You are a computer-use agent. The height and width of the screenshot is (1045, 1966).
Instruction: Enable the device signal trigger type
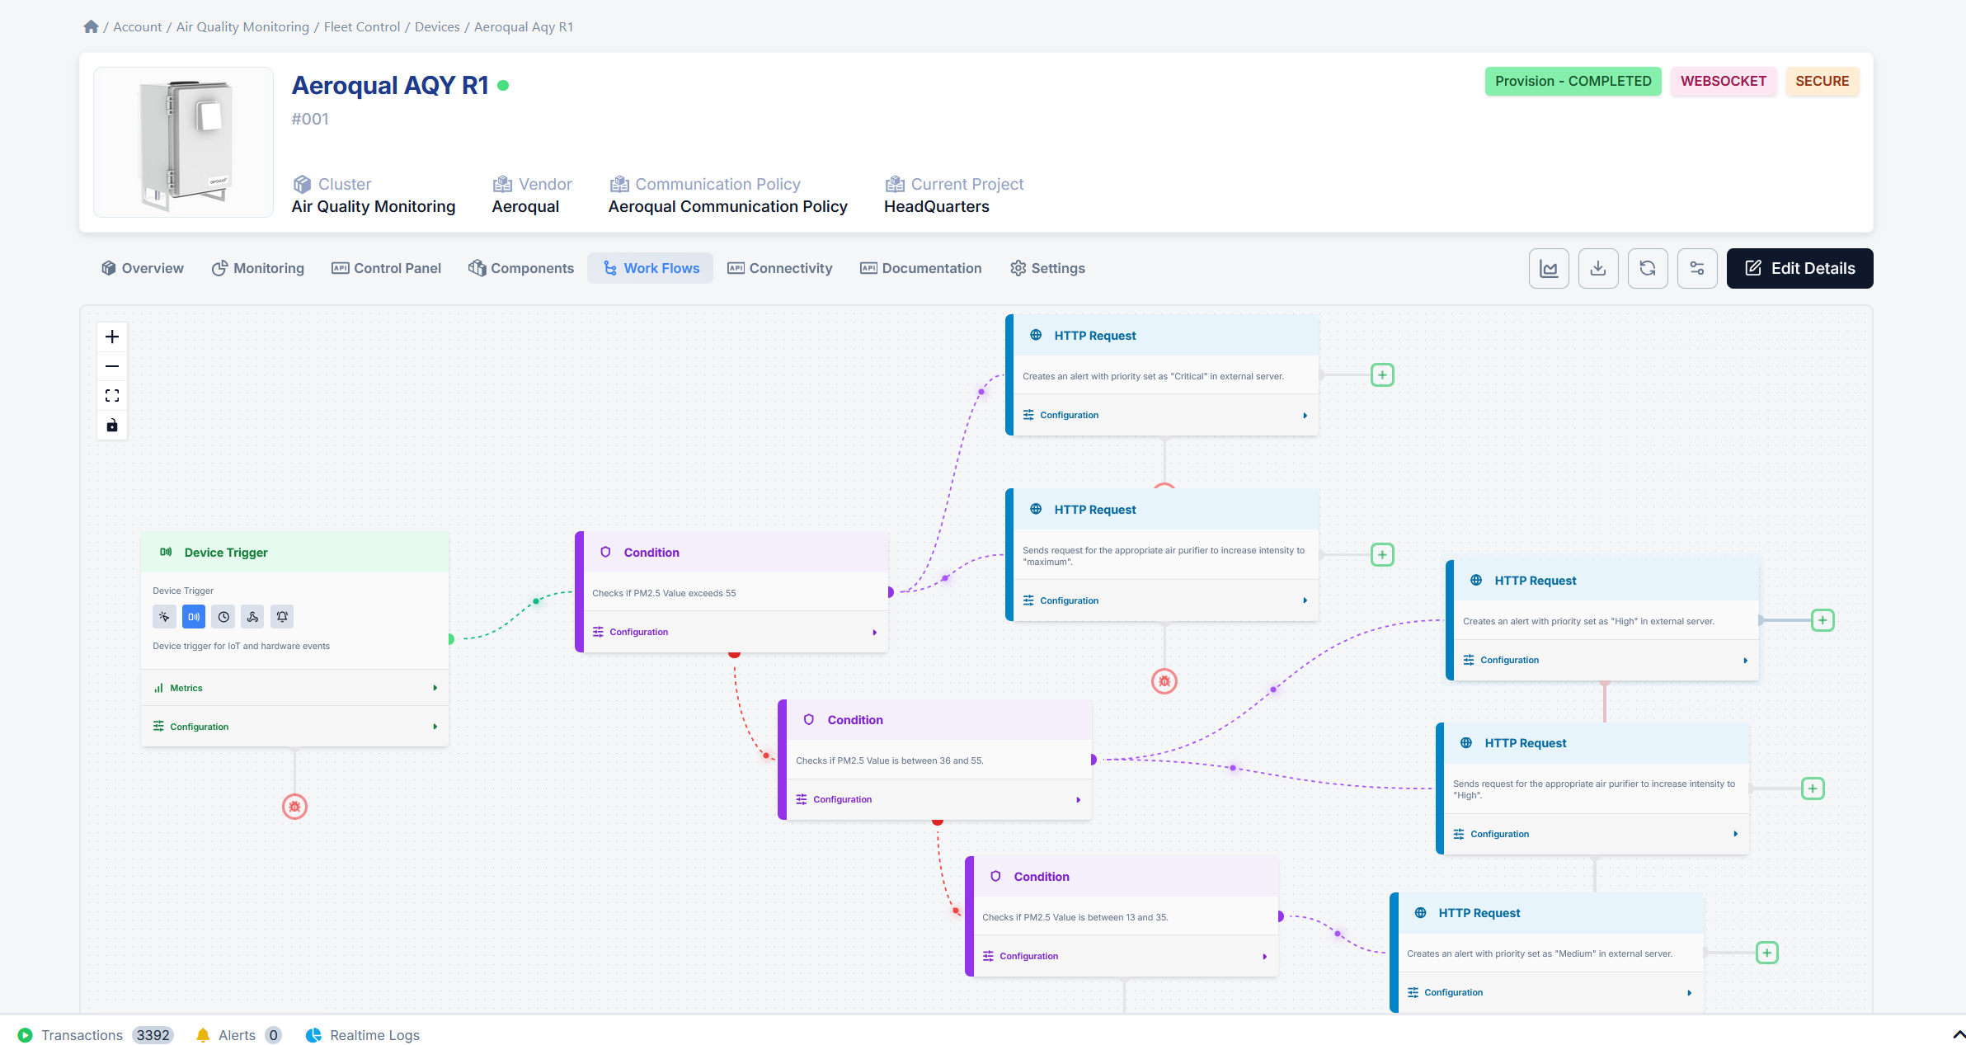point(193,616)
